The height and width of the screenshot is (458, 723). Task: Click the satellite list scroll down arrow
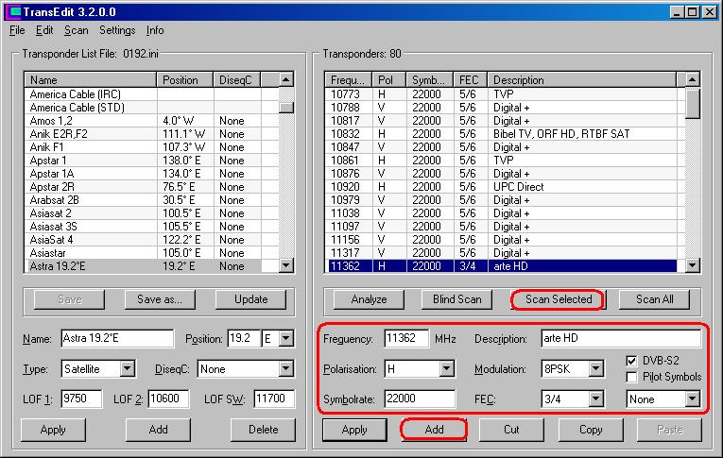click(x=285, y=265)
